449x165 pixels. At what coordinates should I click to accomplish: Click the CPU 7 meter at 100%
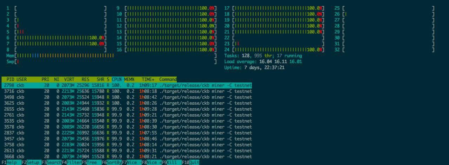[x=56, y=44]
